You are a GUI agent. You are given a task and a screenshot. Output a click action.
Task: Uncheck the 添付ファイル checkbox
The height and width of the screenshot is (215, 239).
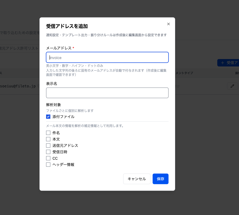[x=48, y=117]
